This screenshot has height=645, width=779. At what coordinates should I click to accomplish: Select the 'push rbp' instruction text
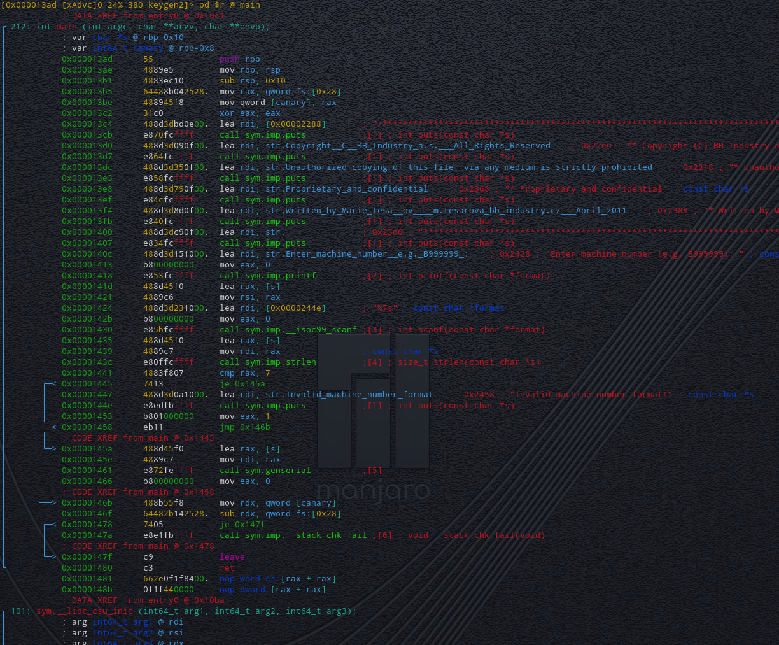(240, 59)
